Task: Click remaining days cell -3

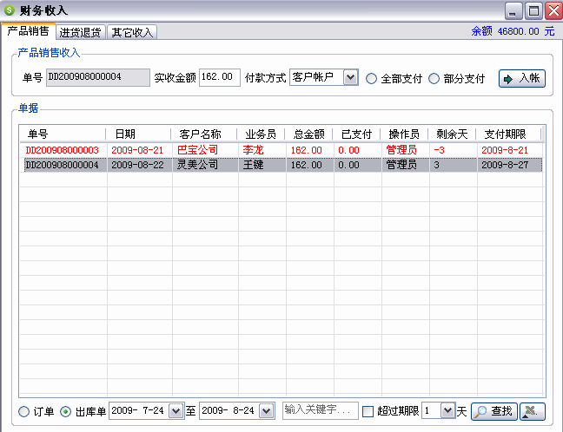Action: (439, 150)
